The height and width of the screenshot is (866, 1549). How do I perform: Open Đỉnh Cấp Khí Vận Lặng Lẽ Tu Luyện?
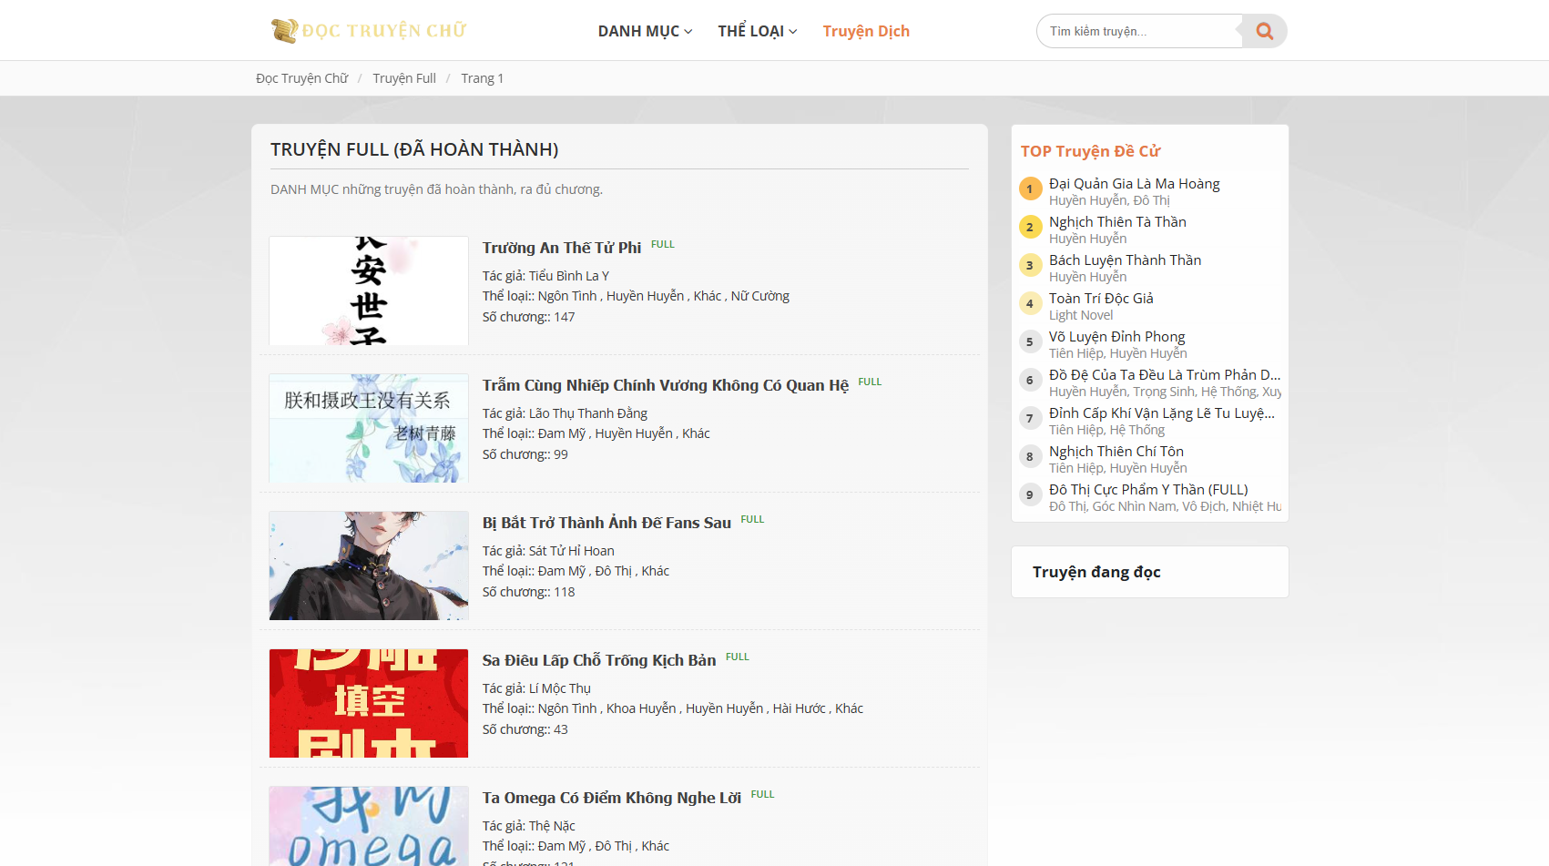tap(1162, 413)
